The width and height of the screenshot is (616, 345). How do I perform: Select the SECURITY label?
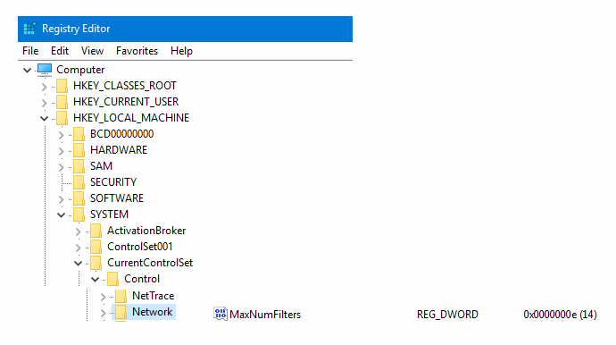[x=113, y=182]
